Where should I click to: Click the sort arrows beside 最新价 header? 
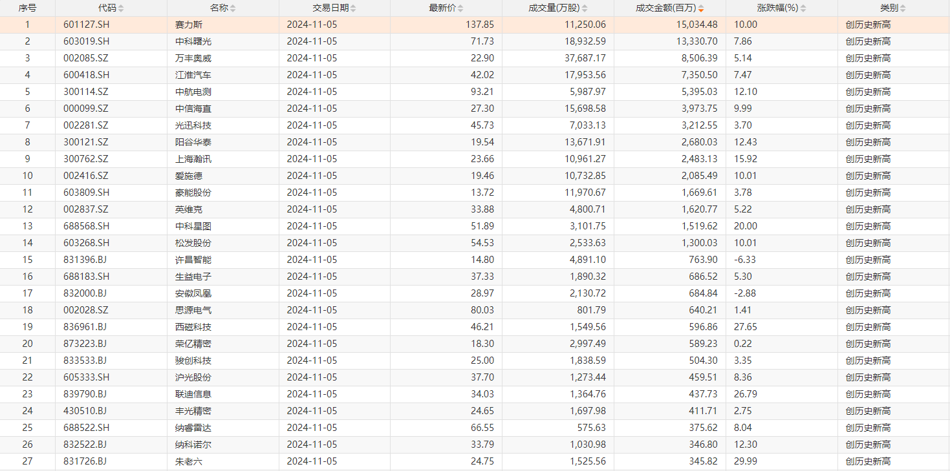tap(460, 8)
